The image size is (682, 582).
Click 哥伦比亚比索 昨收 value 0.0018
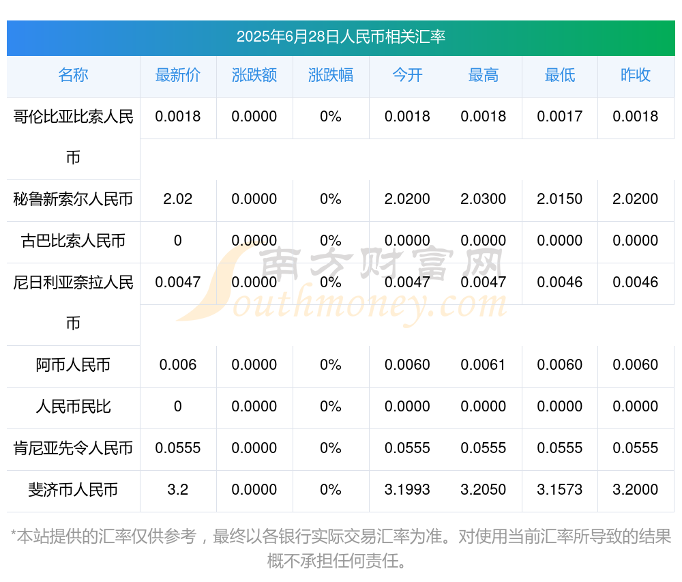(636, 117)
